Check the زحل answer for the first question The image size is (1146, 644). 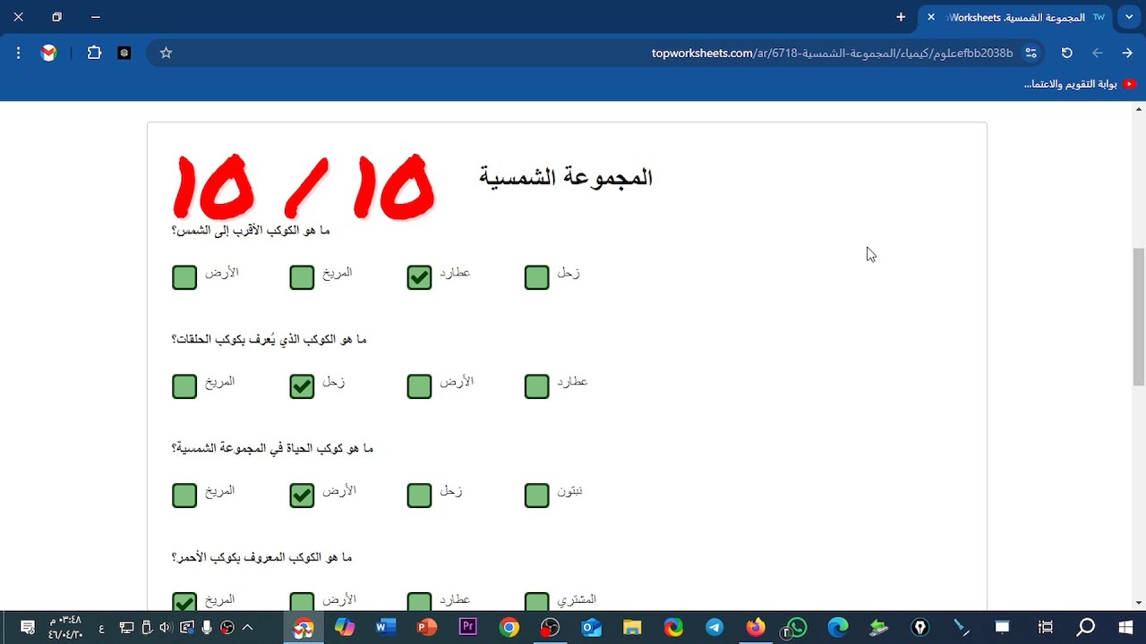click(x=536, y=277)
